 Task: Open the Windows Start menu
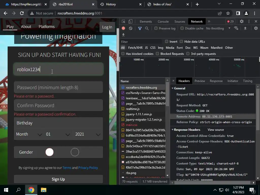coord(6,190)
